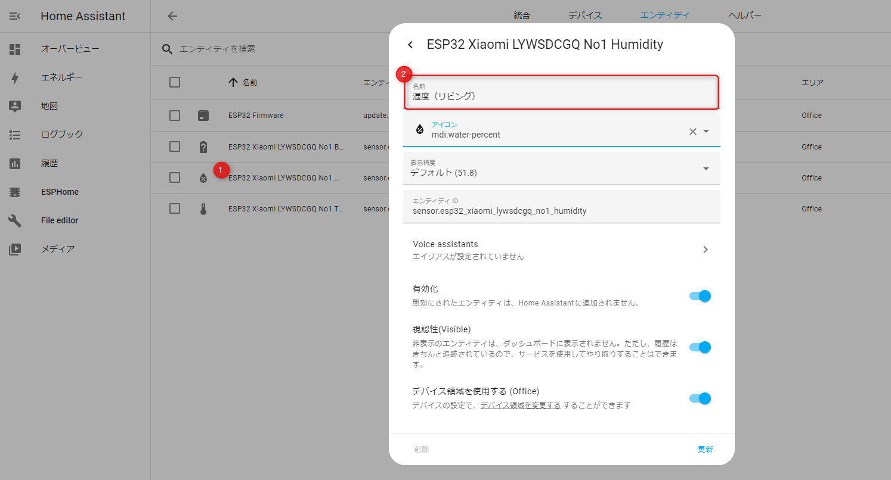Toggle the 有効化 switch

pyautogui.click(x=700, y=296)
